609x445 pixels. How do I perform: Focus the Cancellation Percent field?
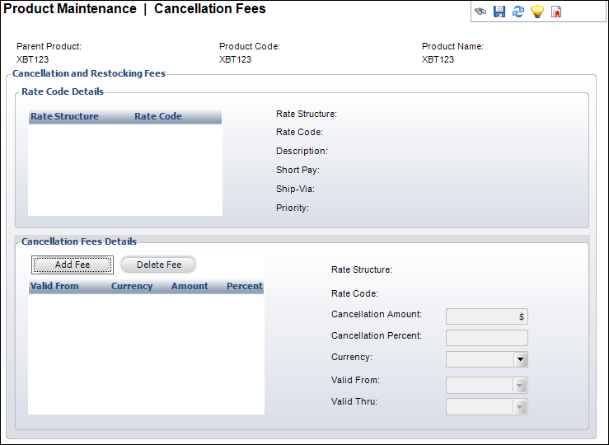[x=487, y=338]
